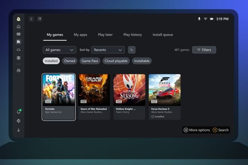The width and height of the screenshot is (248, 165).
Task: Open the Friends sidebar icon
Action: (19, 71)
